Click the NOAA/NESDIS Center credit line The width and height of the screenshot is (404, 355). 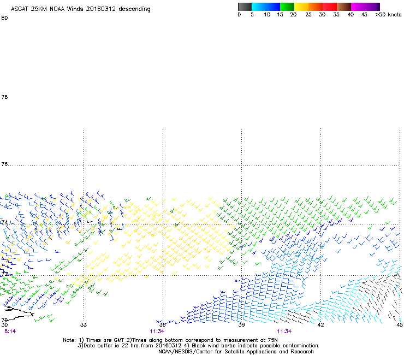236,352
